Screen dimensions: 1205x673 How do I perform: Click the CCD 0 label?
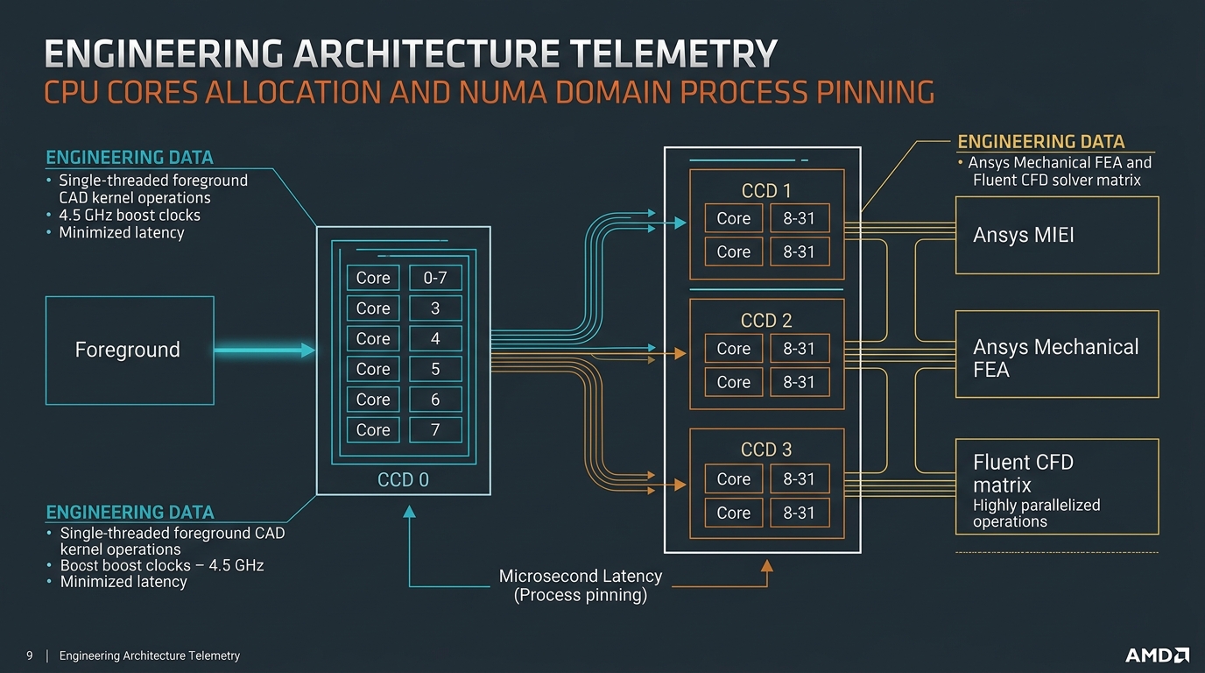403,479
